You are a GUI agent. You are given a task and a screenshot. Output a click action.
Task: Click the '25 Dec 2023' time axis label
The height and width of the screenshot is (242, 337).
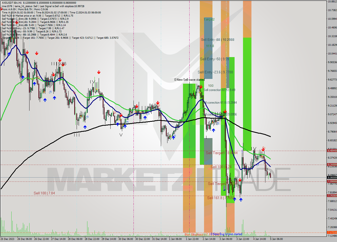coord(8,239)
